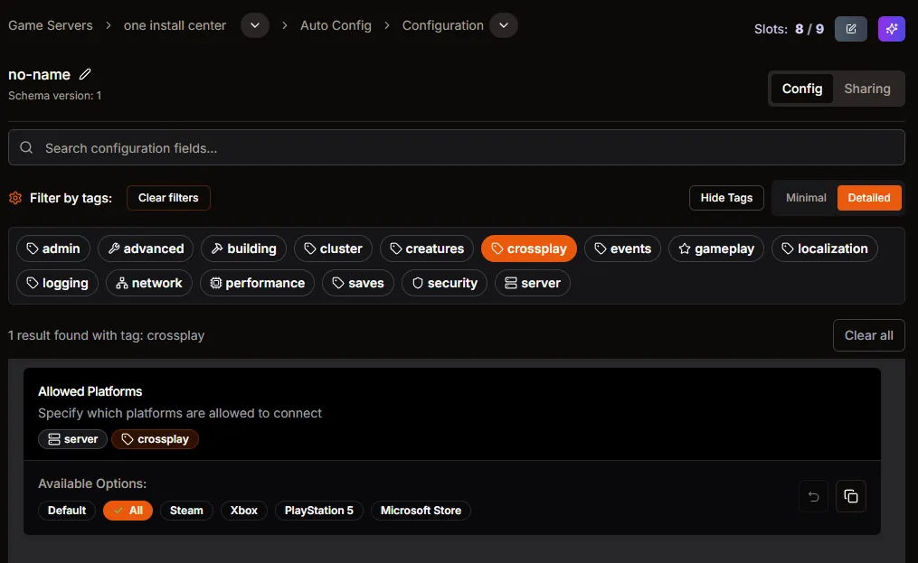The height and width of the screenshot is (563, 918).
Task: Select the advanced wrench tag filter
Action: 145,248
